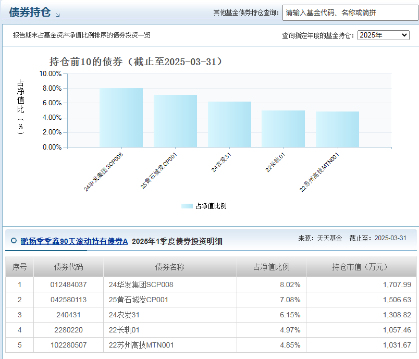Click the 截止至：2025-03-31 date text
This screenshot has height=359, width=419.
click(378, 238)
